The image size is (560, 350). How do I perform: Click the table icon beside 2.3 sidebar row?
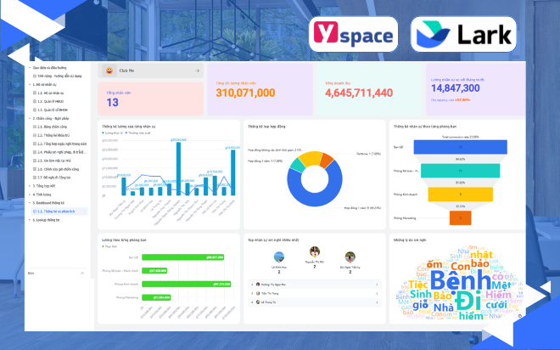click(35, 144)
